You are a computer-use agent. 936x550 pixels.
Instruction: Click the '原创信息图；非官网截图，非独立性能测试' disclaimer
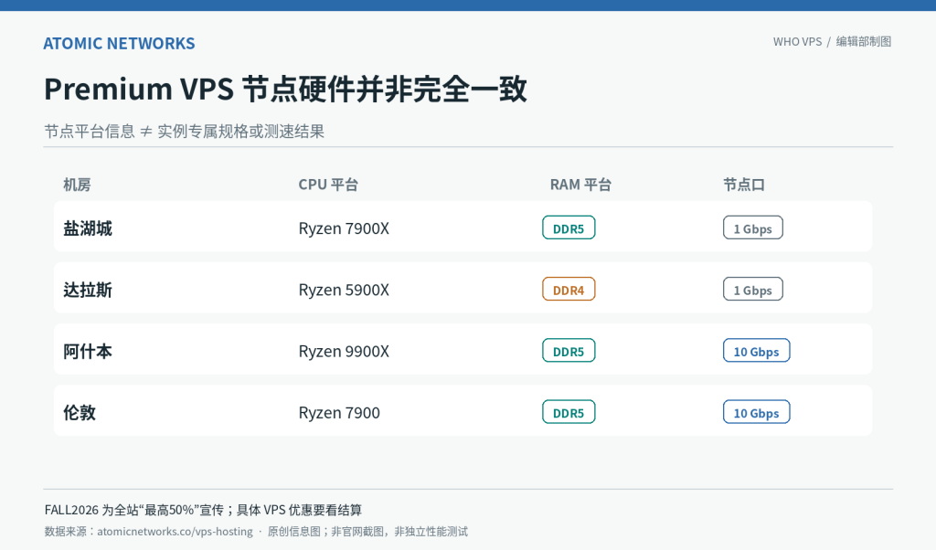(367, 532)
